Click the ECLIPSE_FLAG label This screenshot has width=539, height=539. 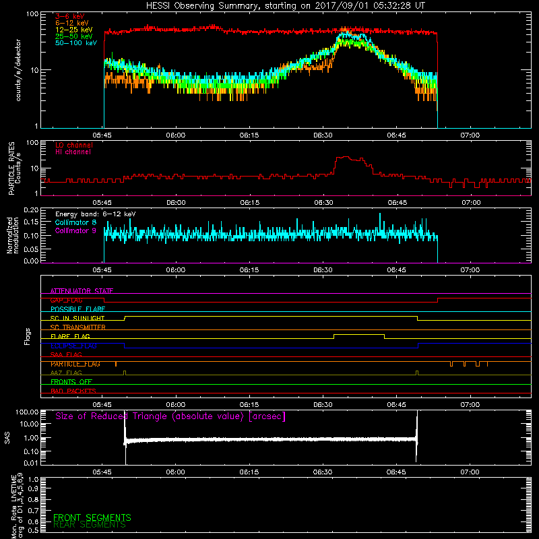[73, 346]
